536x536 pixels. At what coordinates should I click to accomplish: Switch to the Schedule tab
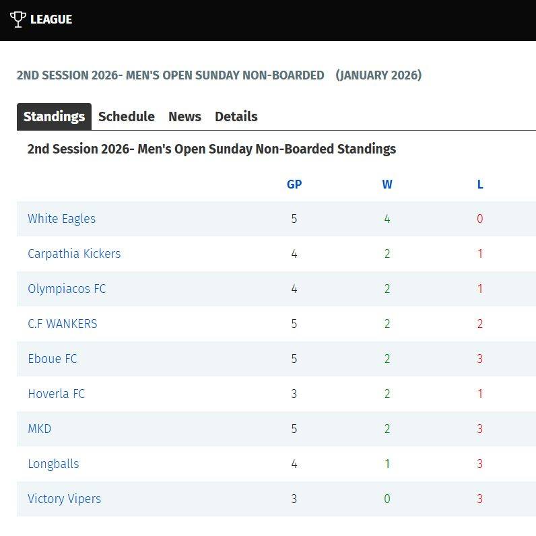point(127,116)
